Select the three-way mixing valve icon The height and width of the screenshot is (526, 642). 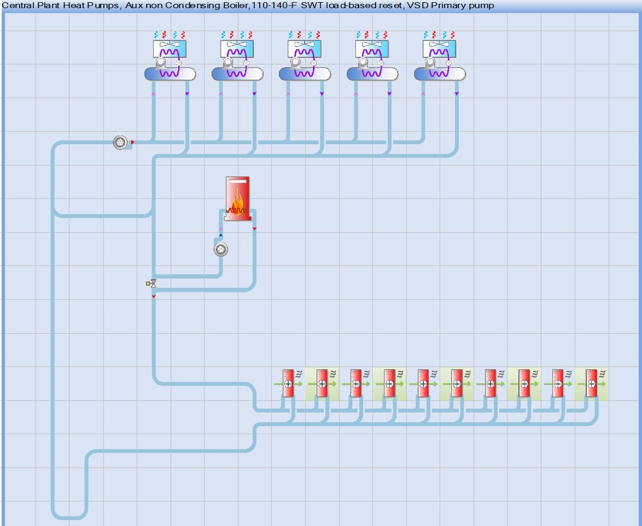(154, 283)
